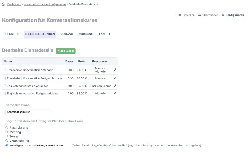Switch to Konfigurieren mode
The image size is (249, 152).
coord(233,15)
